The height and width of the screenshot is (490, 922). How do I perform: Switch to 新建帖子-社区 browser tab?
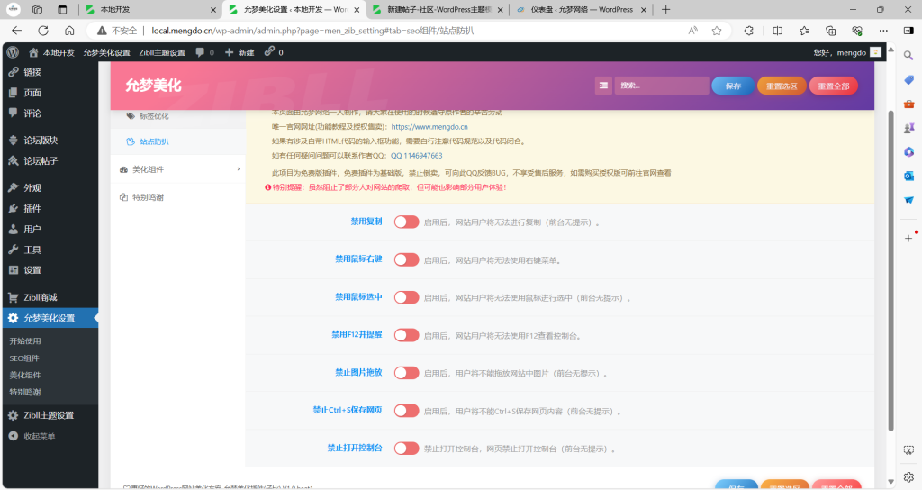coord(438,9)
